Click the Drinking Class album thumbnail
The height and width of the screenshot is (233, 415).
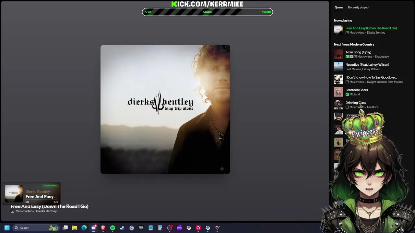(338, 105)
